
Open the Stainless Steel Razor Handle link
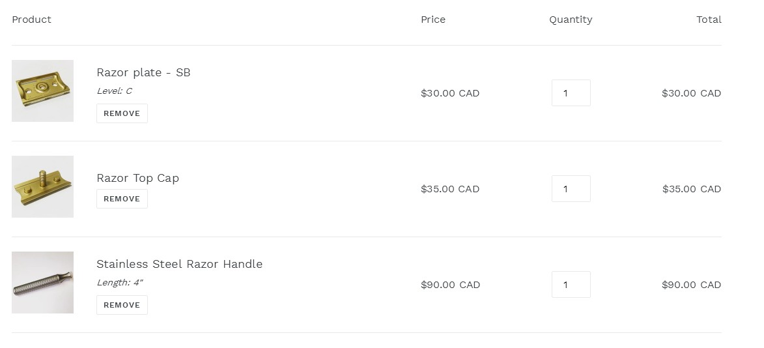pos(179,264)
